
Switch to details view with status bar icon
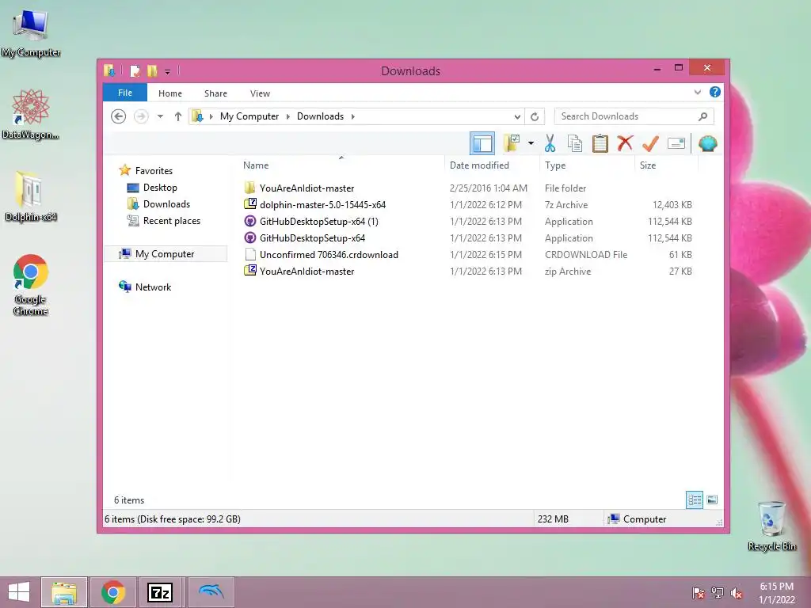click(694, 500)
